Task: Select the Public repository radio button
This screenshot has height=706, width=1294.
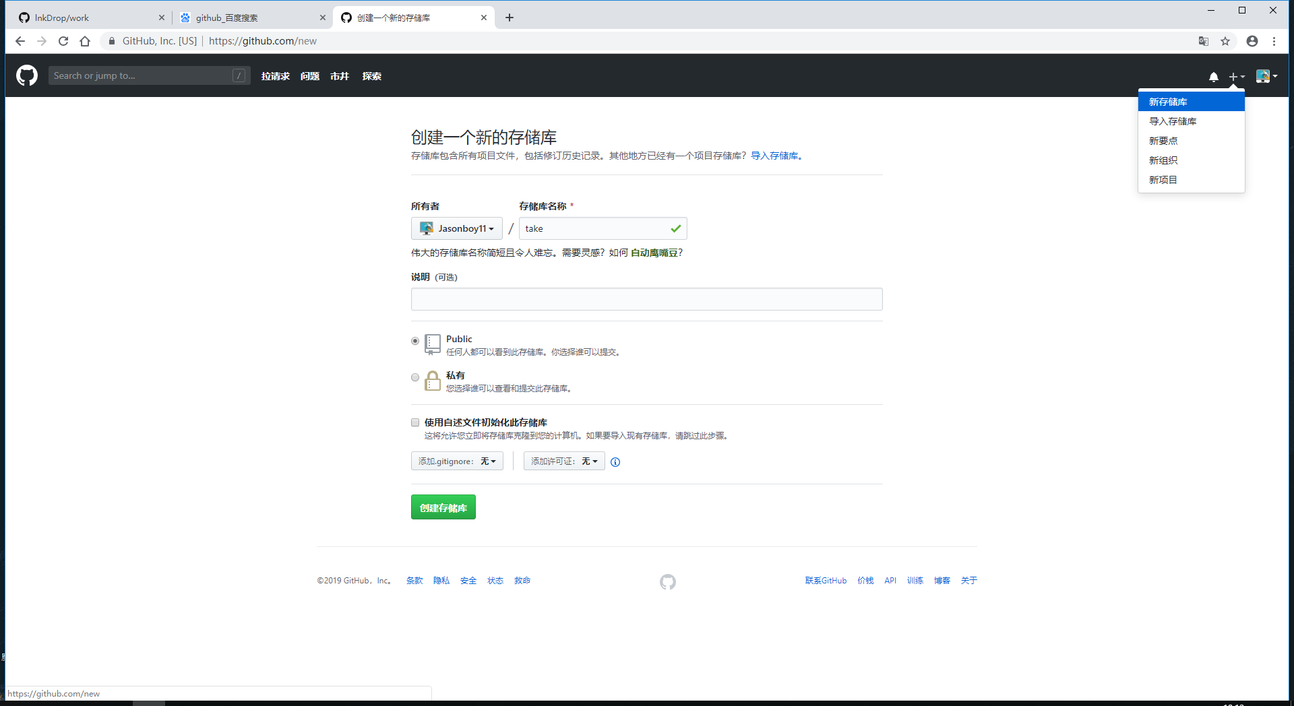Action: (415, 341)
